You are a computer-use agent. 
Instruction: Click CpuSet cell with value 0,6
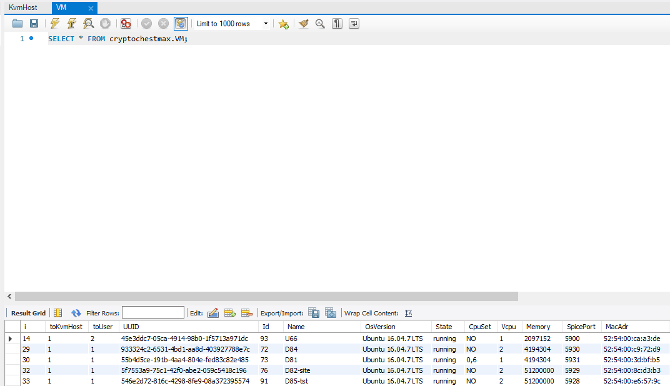[x=480, y=360]
